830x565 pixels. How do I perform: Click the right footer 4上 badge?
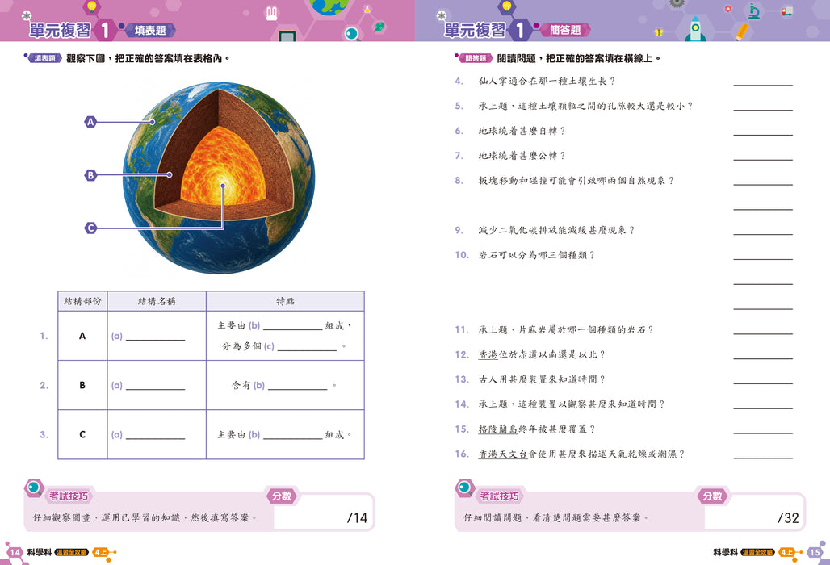pos(786,552)
